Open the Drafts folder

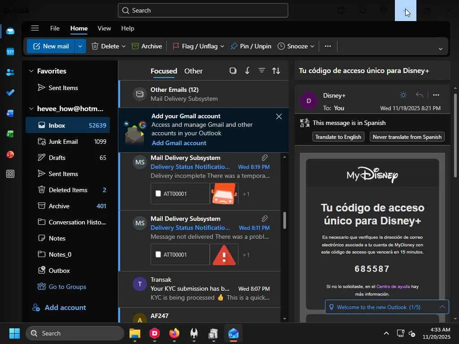click(x=68, y=158)
